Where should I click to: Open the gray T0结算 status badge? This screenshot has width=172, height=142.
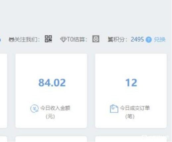pos(96,39)
